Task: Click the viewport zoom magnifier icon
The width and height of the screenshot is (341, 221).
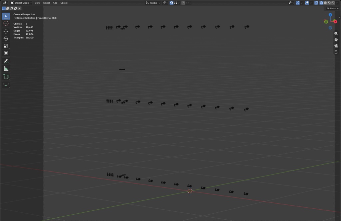Action: click(x=336, y=34)
